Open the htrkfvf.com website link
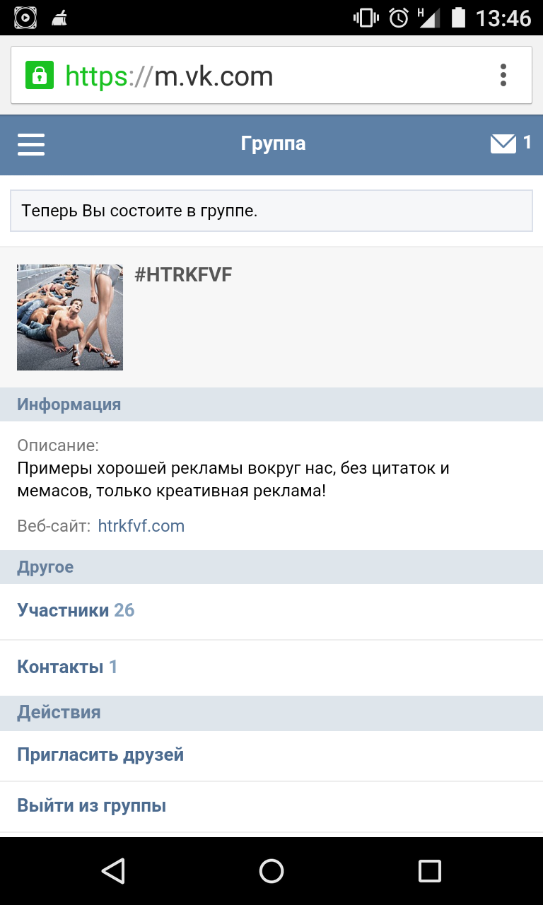 coord(141,526)
